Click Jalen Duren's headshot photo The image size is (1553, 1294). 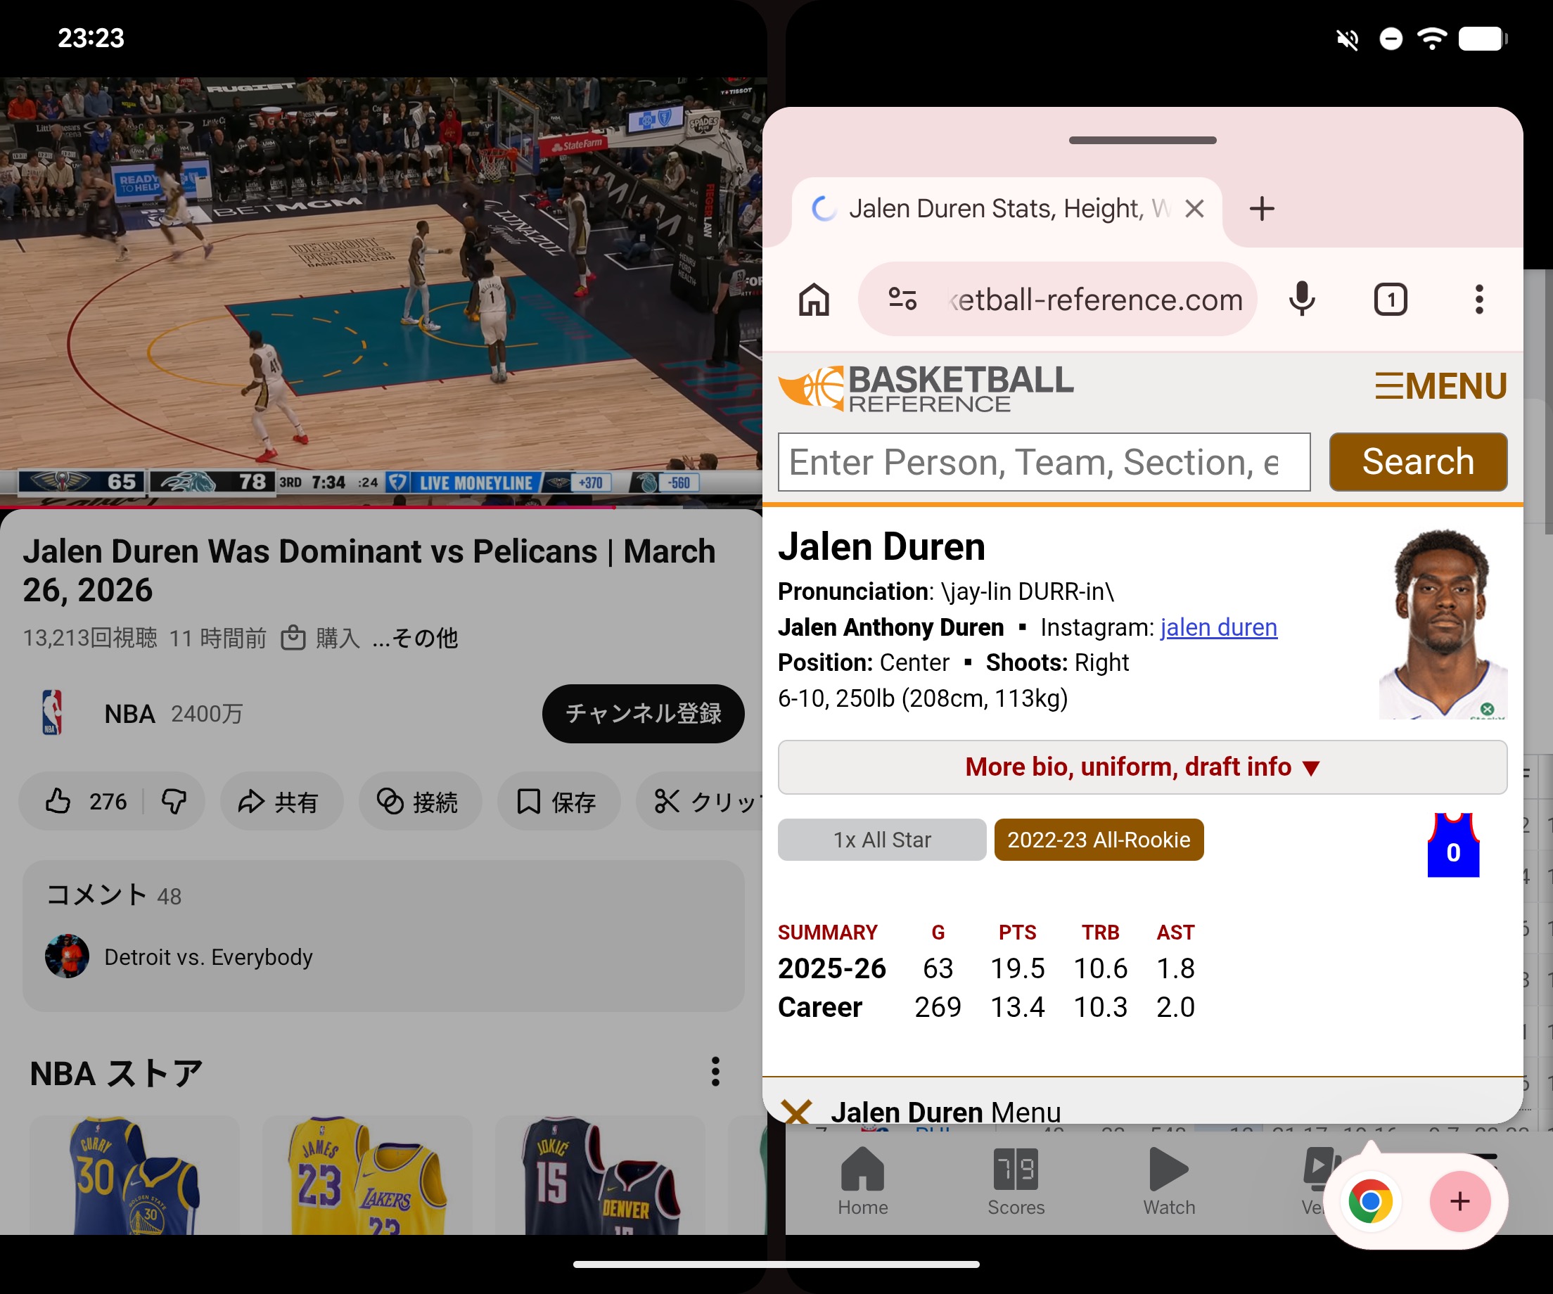pos(1443,623)
